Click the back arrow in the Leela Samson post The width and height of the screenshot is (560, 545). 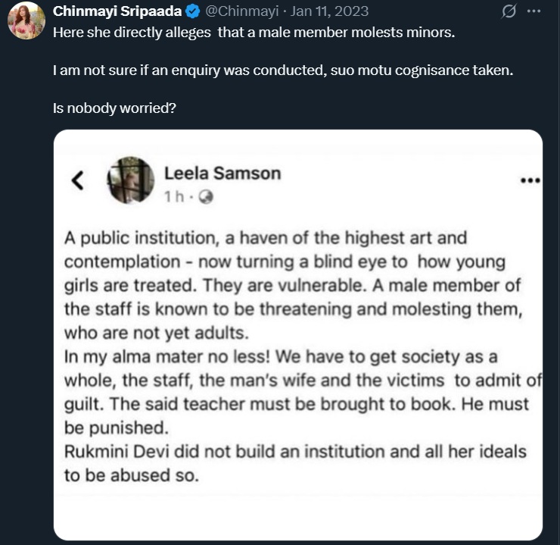point(77,180)
